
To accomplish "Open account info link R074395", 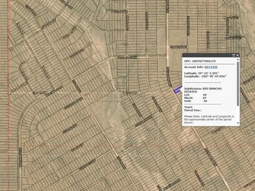I will 211,67.
